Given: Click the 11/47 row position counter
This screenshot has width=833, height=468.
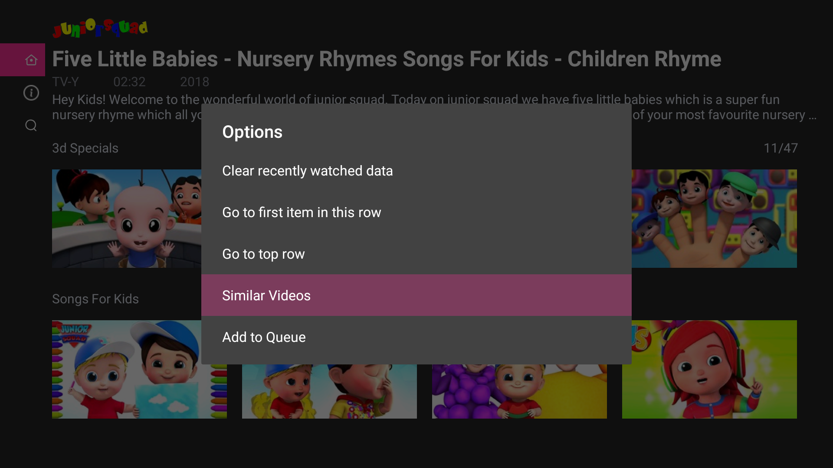Looking at the screenshot, I should coord(781,148).
